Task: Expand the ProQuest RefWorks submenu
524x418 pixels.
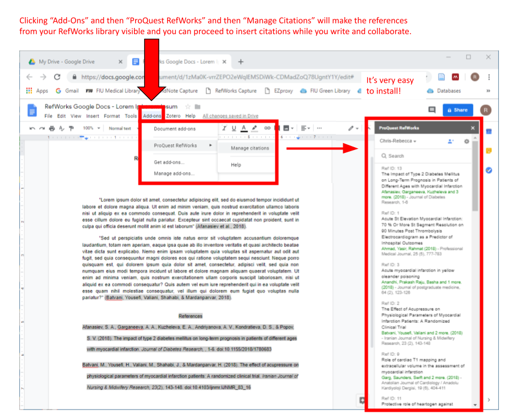Action: pos(182,145)
